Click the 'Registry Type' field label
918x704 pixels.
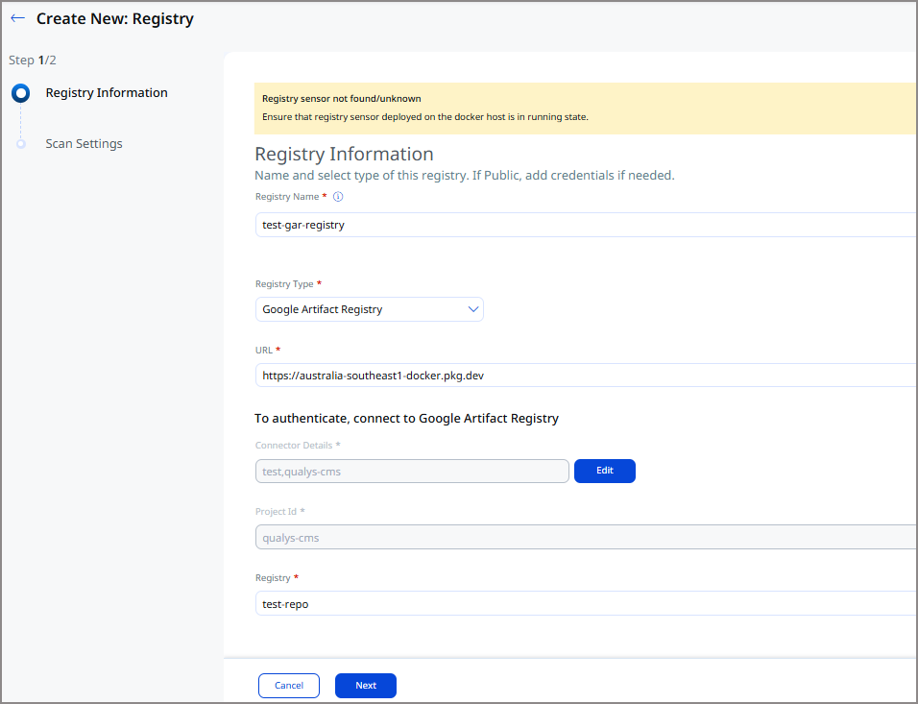[x=284, y=284]
